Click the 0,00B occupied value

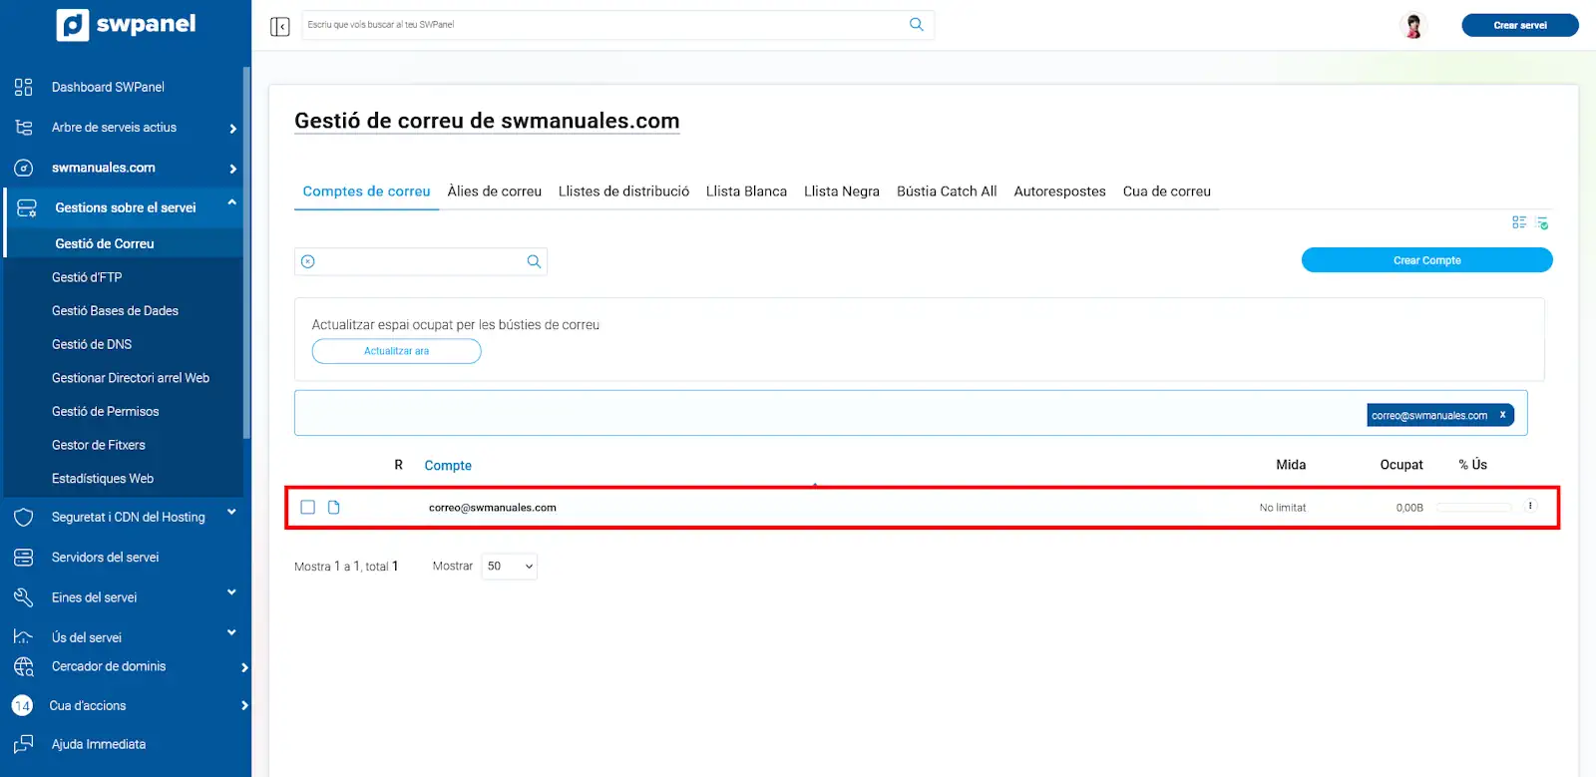1409,508
